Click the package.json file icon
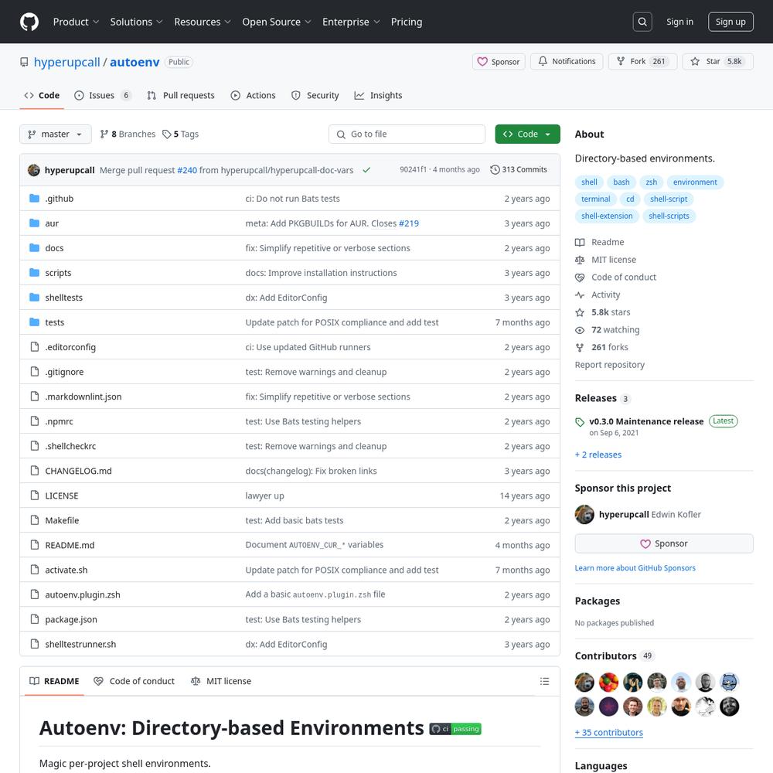This screenshot has width=773, height=773. [x=35, y=618]
